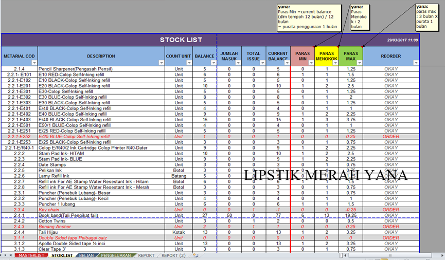Select cell 'Stam Pad Ink- HITAM'
The image size is (445, 260).
click(x=101, y=154)
